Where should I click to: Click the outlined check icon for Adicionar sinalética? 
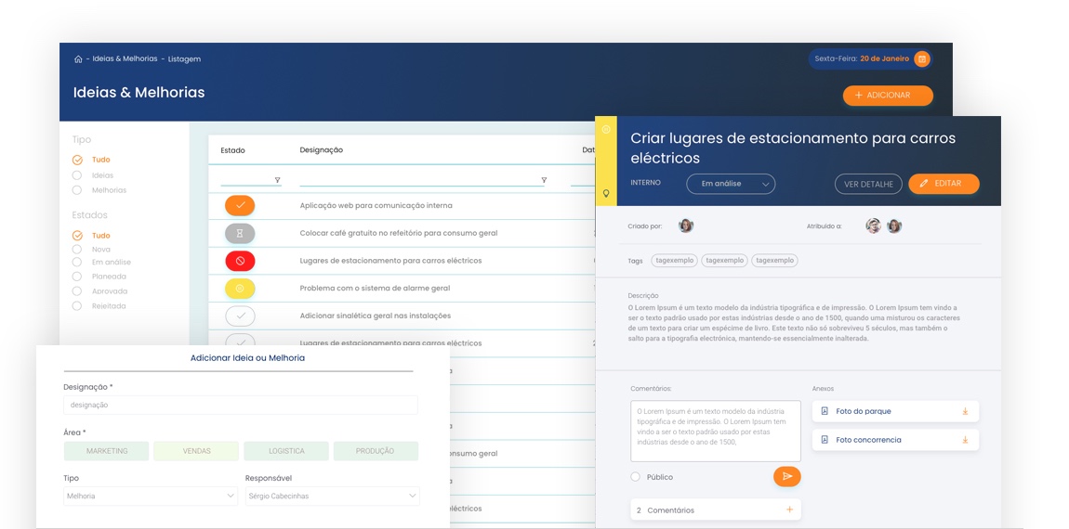240,316
